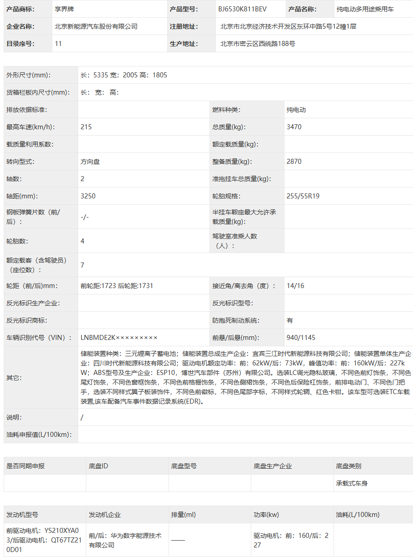Viewport: 413px width, 557px height.
Task: Select catalog number value 11
Action: click(58, 44)
